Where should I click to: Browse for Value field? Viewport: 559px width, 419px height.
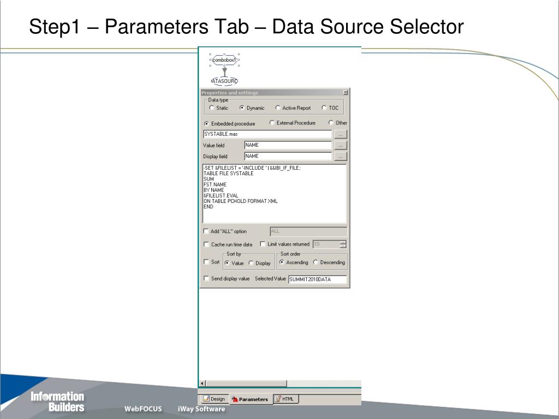(341, 145)
